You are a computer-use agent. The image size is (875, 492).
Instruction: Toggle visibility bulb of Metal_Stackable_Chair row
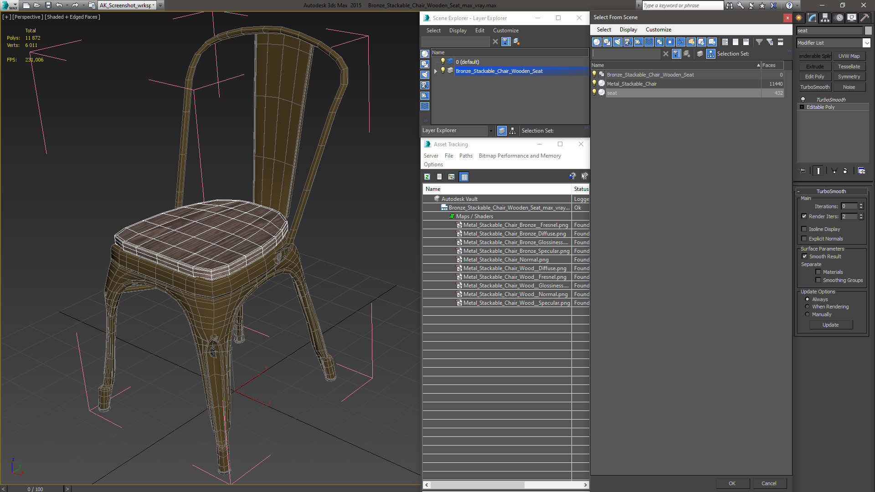594,83
